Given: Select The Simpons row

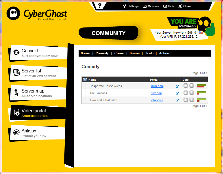Looking at the screenshot, I should pos(145,93).
